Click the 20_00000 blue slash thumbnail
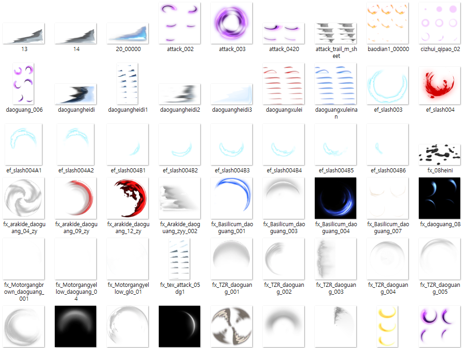This screenshot has height=348, width=468. pyautogui.click(x=127, y=34)
